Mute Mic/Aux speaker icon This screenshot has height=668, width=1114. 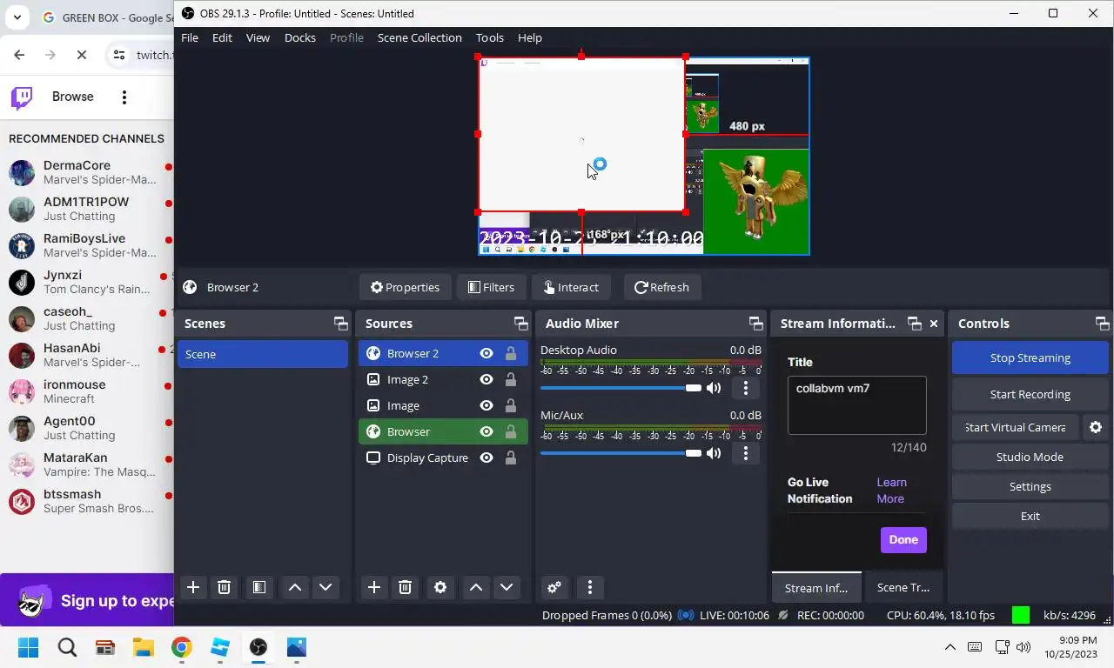click(x=714, y=453)
